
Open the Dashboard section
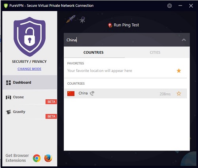point(30,82)
